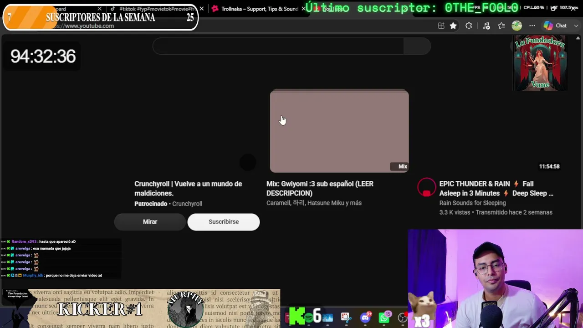Open the Rain Sounds for Sleeping channel avatar
Screen dimensions: 583x328
pos(427,188)
